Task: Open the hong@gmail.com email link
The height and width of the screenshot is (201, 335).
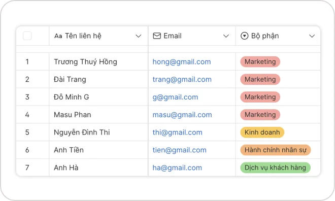Action: coord(182,62)
